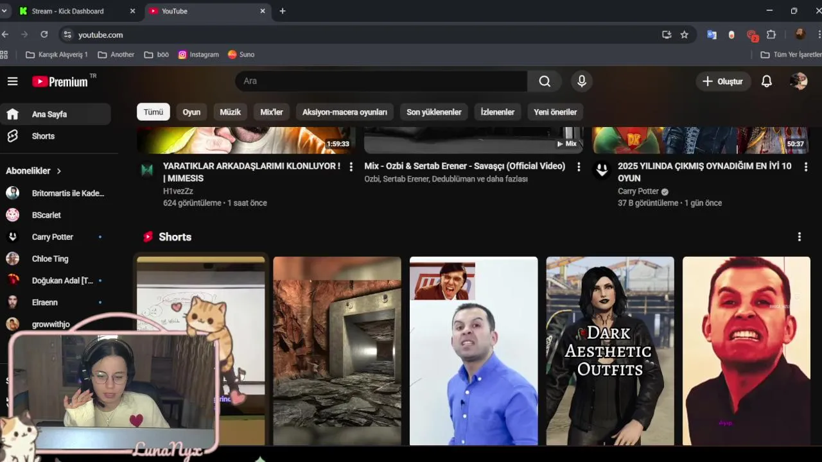Screen dimensions: 822x462
Task: Select the İzlenenler filter chip
Action: (498, 112)
